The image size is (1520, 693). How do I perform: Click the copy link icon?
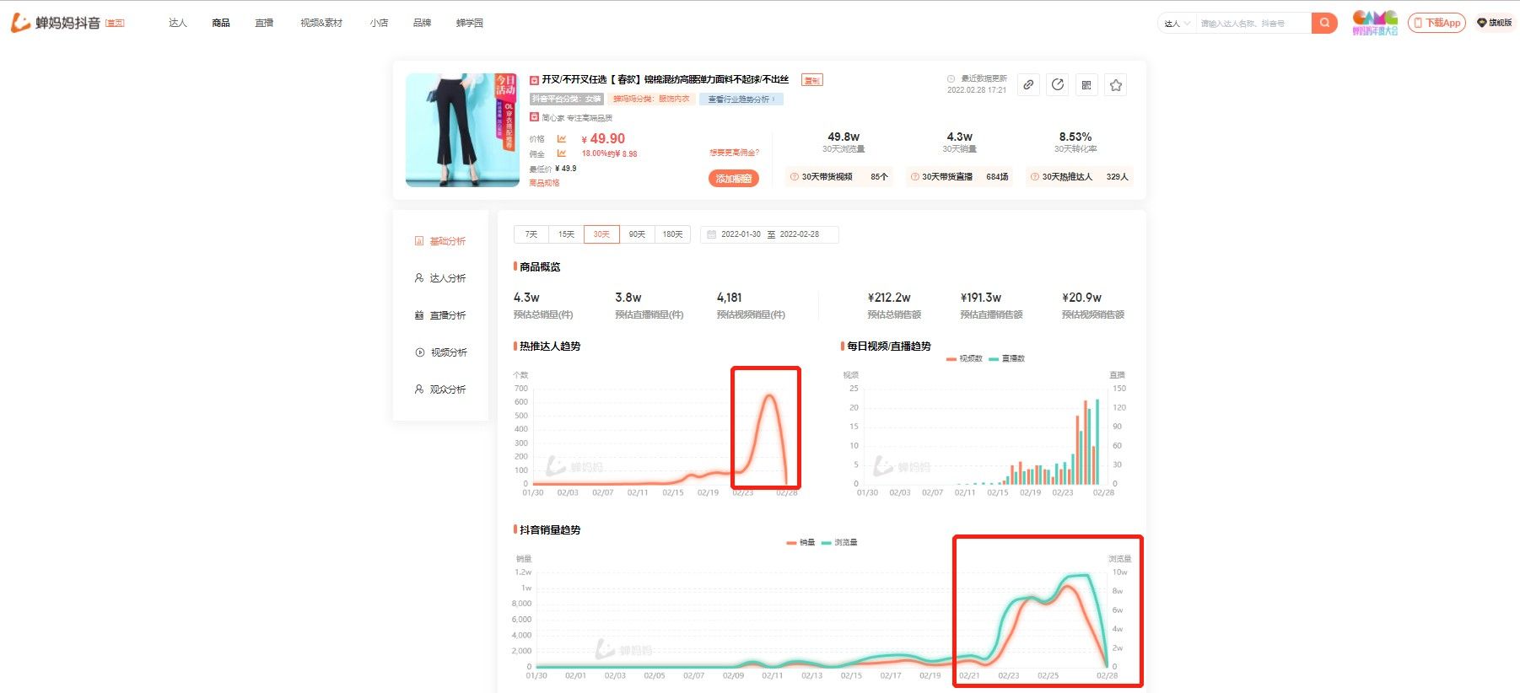coord(1028,85)
